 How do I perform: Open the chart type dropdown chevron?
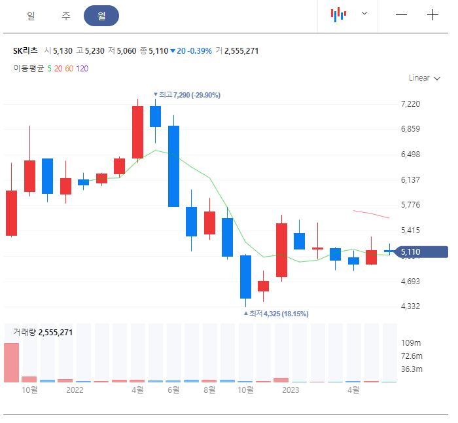[364, 13]
